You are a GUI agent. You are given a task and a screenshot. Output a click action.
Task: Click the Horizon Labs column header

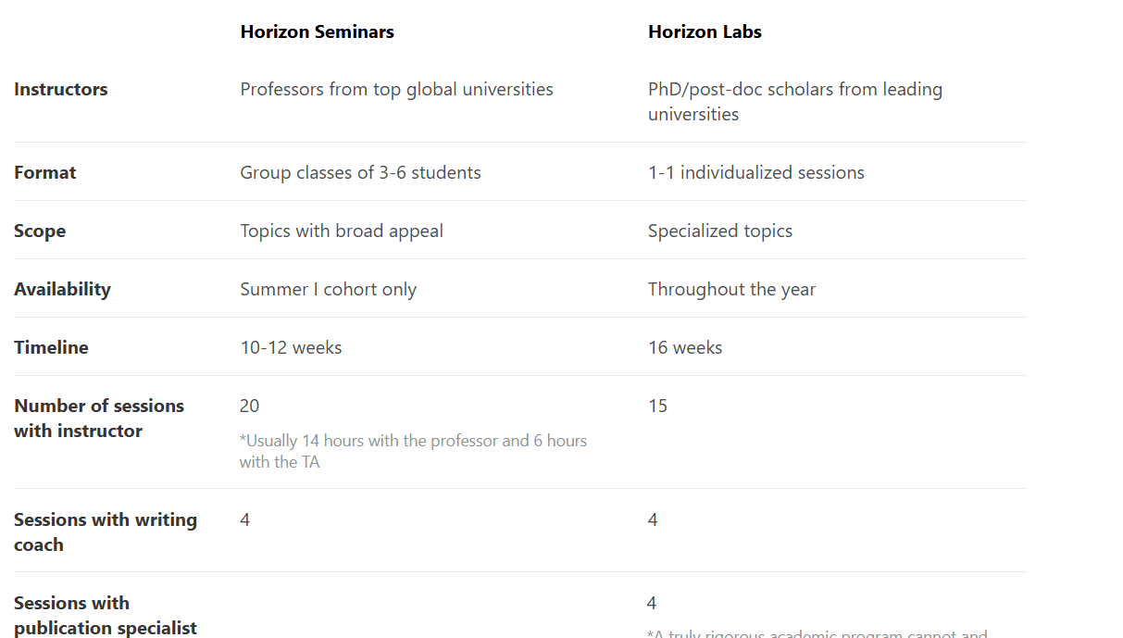click(705, 31)
